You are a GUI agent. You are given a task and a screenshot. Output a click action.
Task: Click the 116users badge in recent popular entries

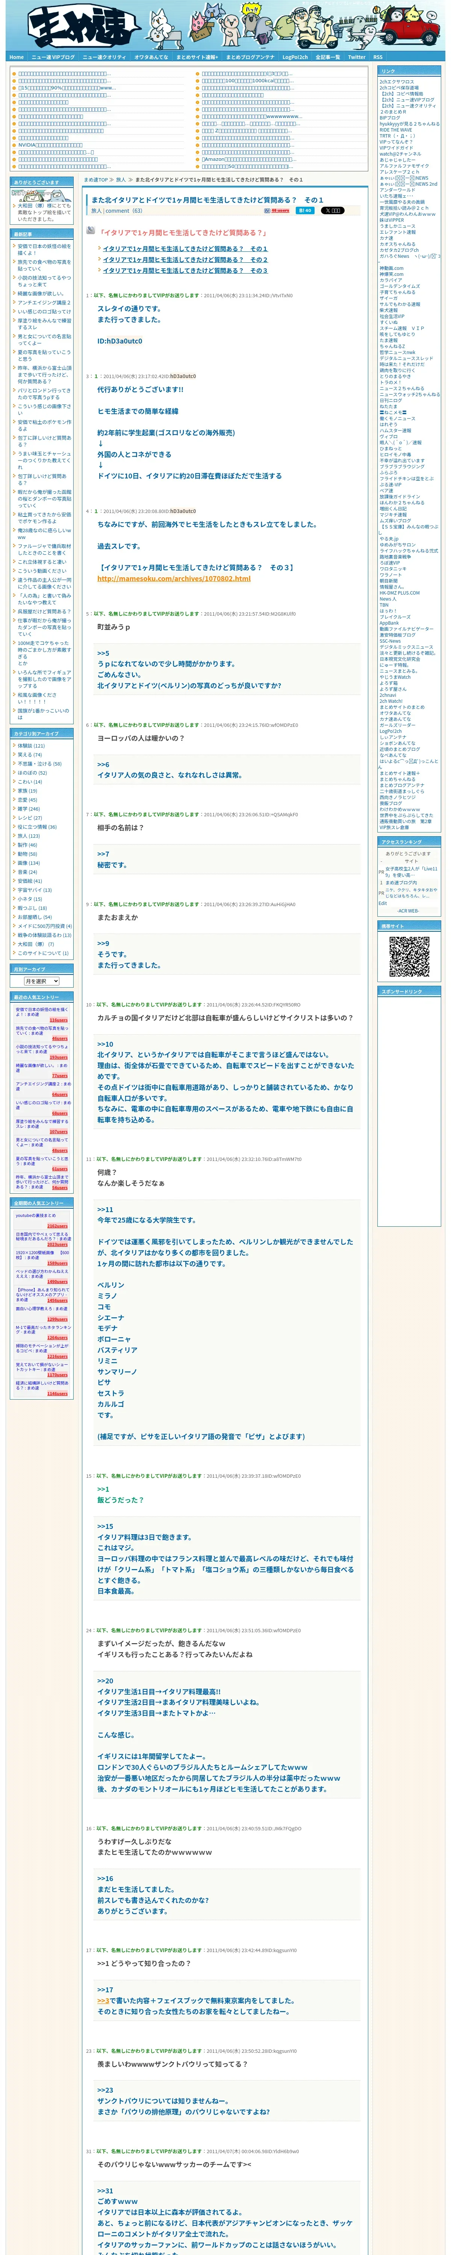coord(58,1021)
